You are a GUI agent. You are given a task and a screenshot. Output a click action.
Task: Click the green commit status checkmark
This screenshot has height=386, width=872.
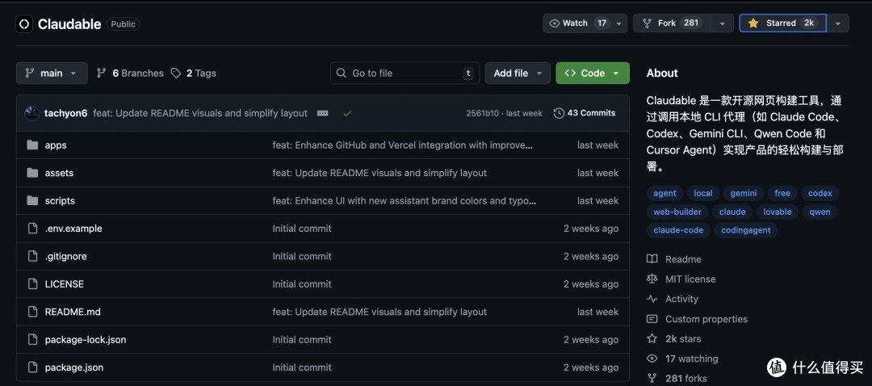tap(347, 114)
